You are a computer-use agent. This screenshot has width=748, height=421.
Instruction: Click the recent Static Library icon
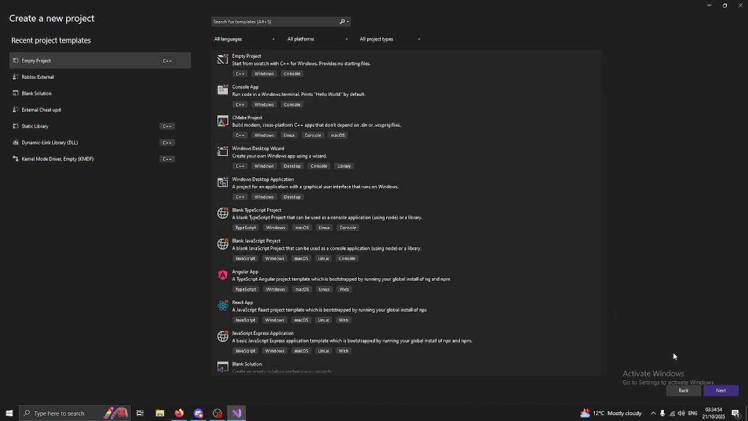[16, 126]
